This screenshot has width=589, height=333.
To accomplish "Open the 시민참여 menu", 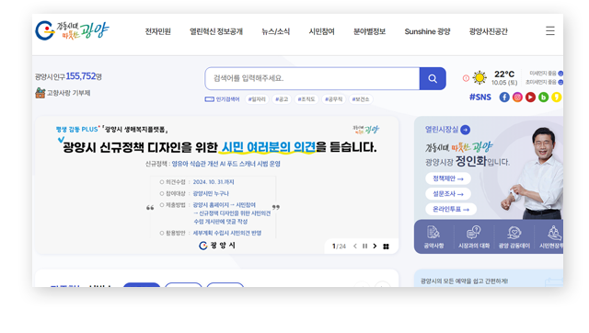I will 321,31.
